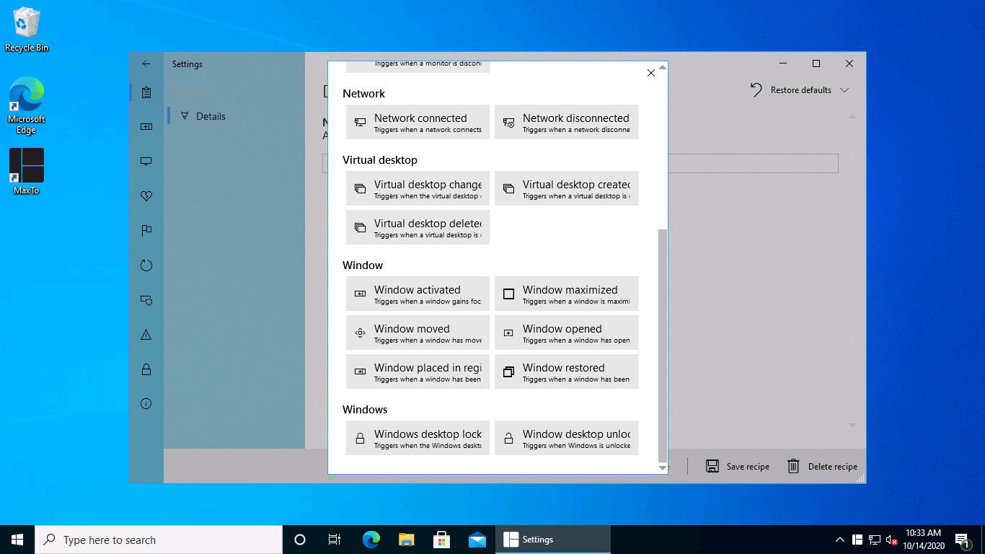
Task: Click the Save recipe button
Action: pyautogui.click(x=738, y=466)
